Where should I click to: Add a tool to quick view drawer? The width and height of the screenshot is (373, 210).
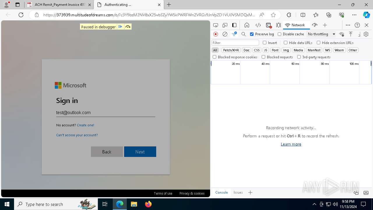[250, 192]
